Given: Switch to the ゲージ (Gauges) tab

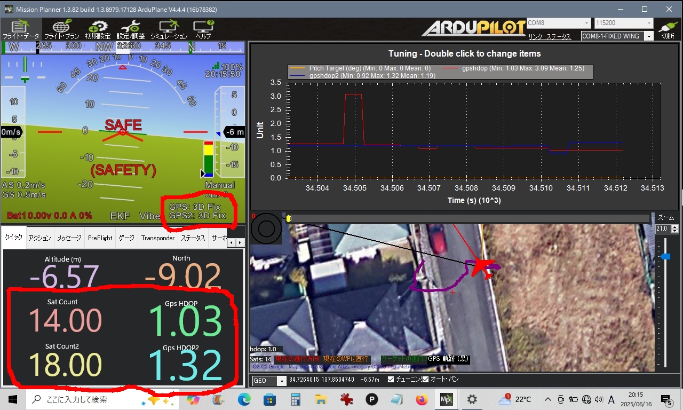Looking at the screenshot, I should click(126, 238).
